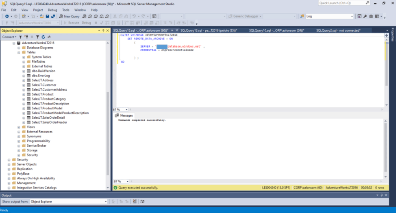This screenshot has height=213, width=396.
Task: Expand the Views folder node
Action: [x=19, y=127]
